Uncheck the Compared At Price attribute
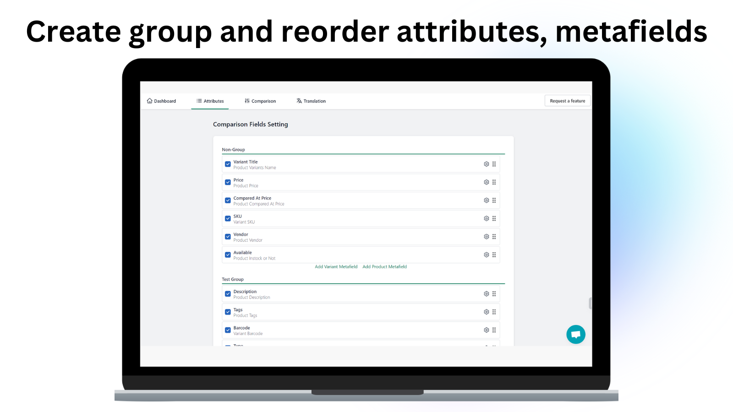Image resolution: width=733 pixels, height=412 pixels. click(x=228, y=200)
